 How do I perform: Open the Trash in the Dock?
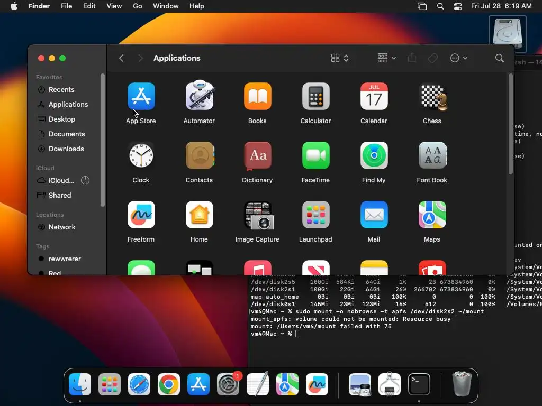[462, 384]
